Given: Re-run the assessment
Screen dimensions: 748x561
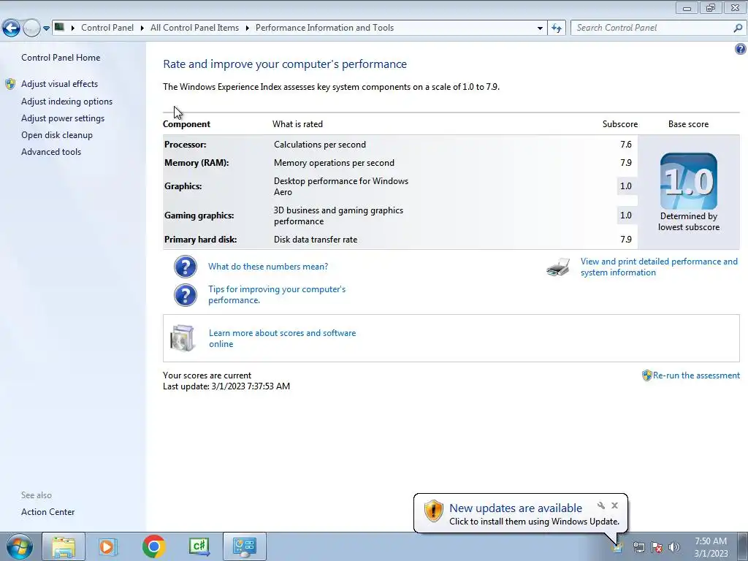Looking at the screenshot, I should pos(696,375).
